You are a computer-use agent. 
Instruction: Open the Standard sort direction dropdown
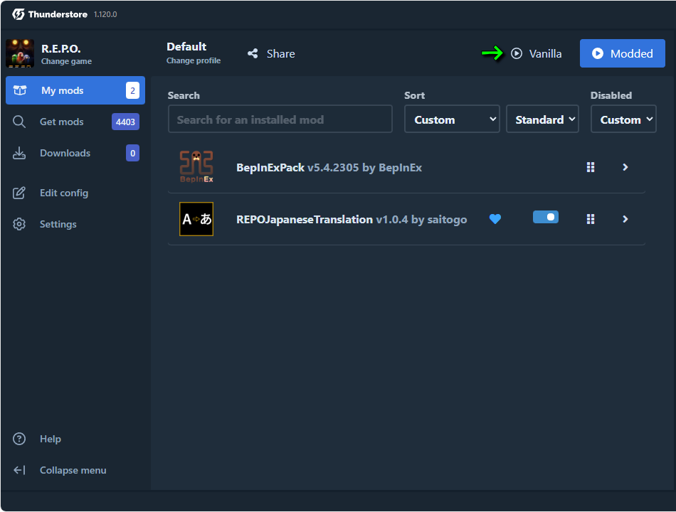coord(542,119)
